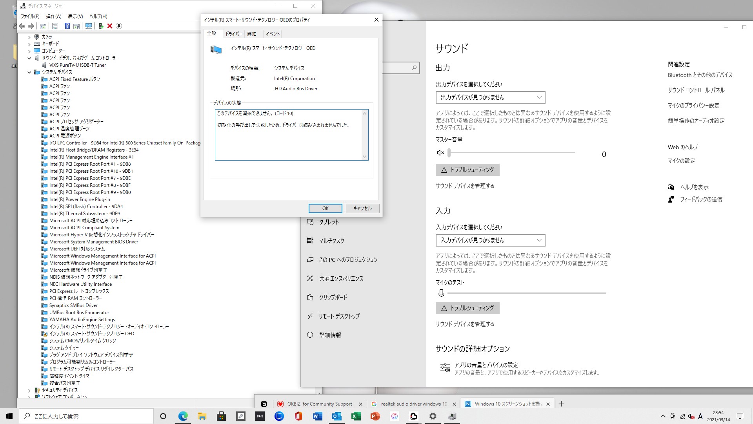Open 操作(A) menu in Device Manager

click(x=54, y=16)
